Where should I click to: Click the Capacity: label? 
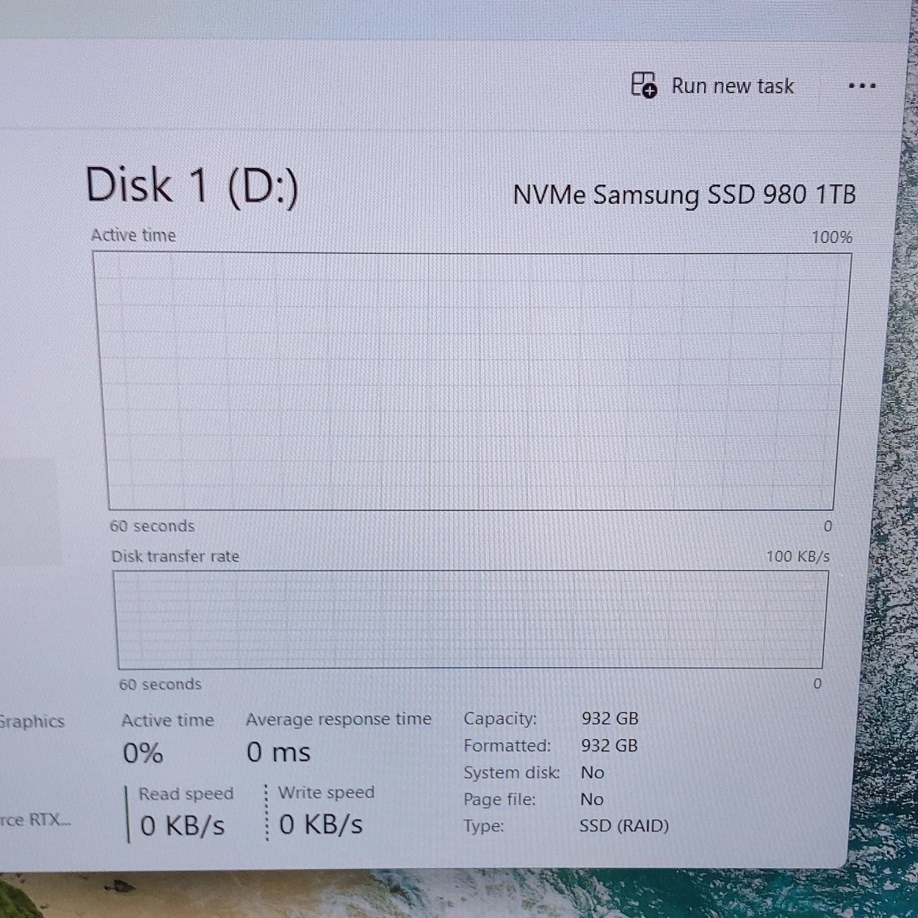(500, 719)
